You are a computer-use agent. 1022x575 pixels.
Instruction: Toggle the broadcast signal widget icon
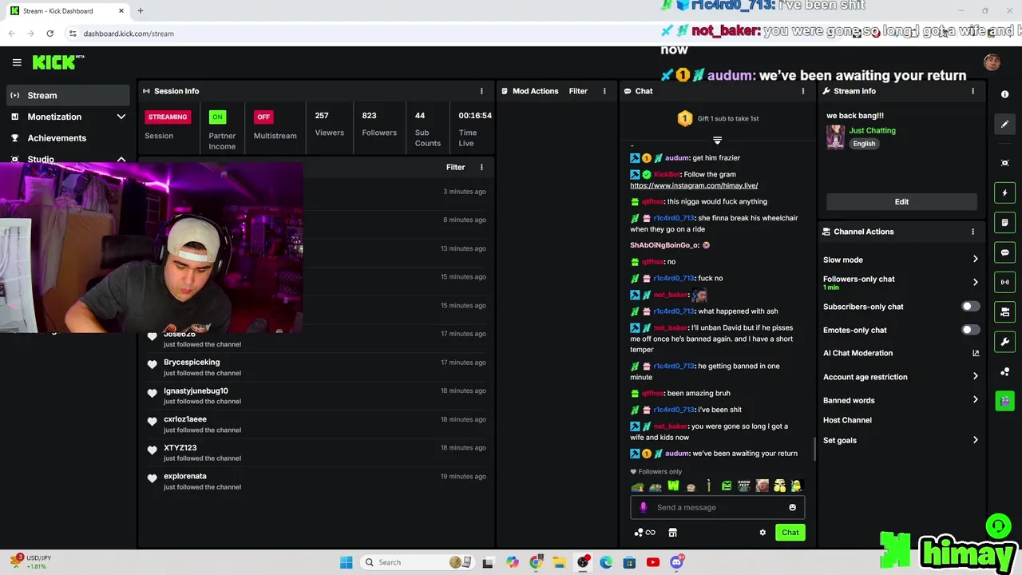(1004, 282)
